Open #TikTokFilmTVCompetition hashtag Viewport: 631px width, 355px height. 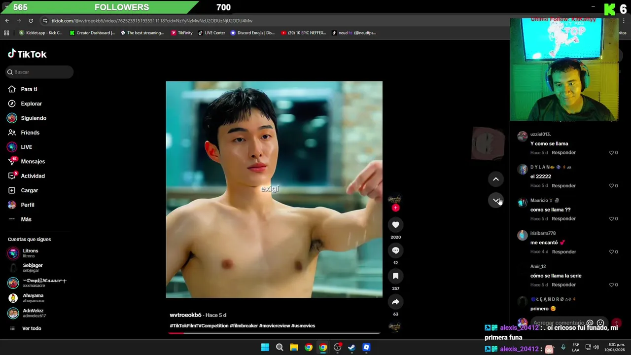point(199,326)
